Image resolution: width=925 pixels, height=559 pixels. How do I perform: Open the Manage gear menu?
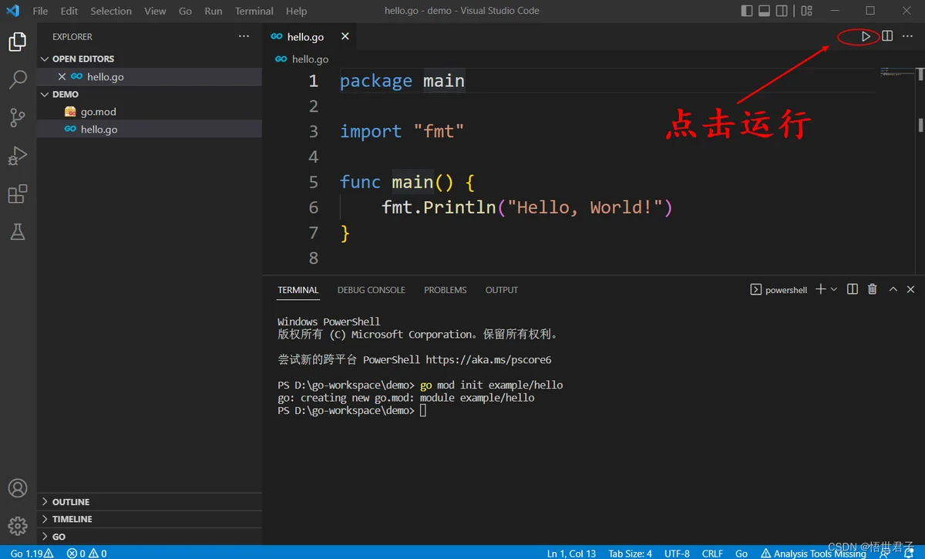pyautogui.click(x=18, y=526)
